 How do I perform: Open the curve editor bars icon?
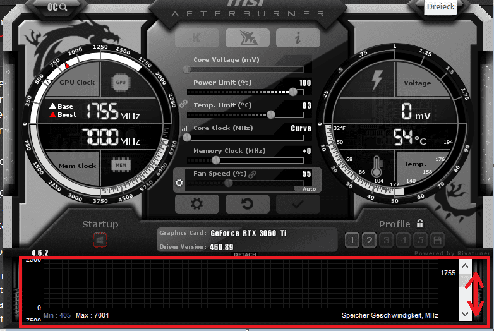pos(184,128)
